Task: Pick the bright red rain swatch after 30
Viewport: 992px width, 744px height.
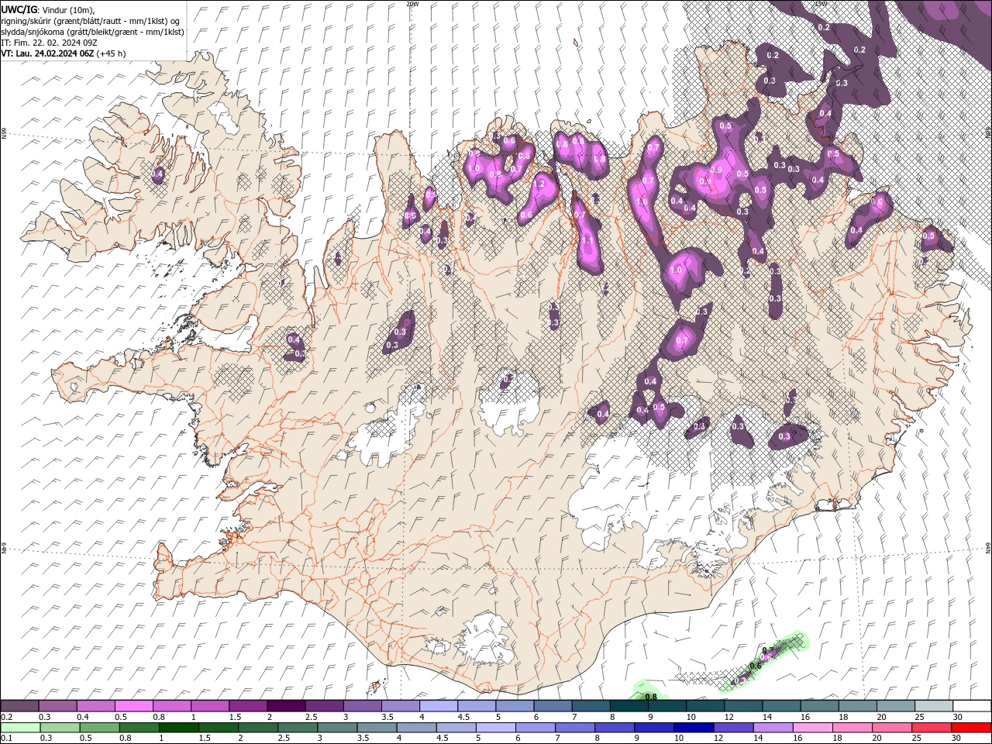Action: point(971,728)
